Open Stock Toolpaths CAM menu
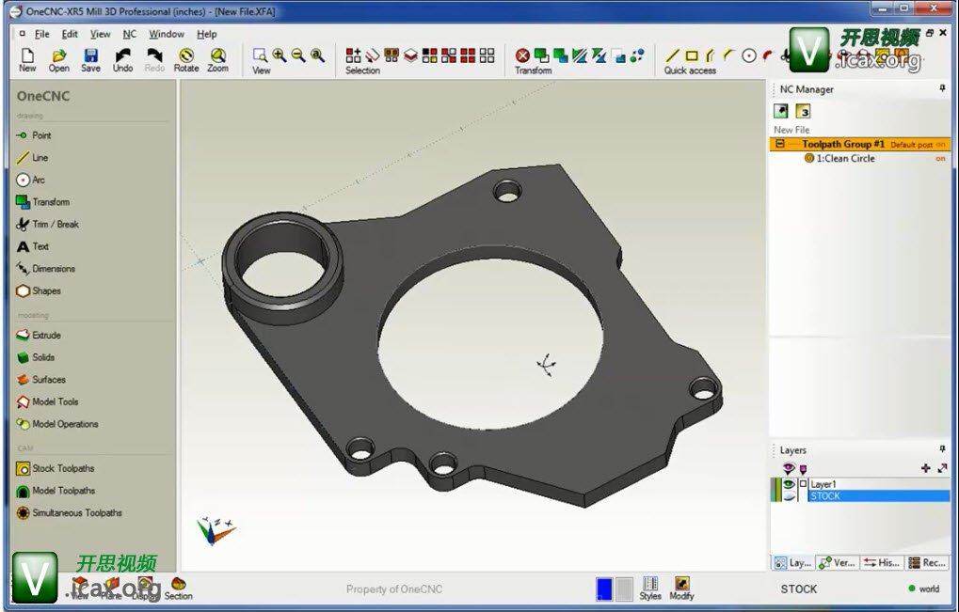Viewport: 959px width, 612px height. coord(56,468)
